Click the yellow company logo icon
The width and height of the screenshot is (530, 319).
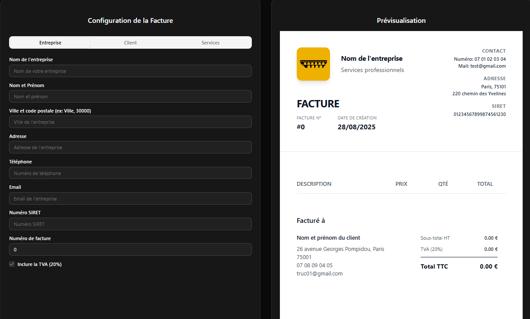[313, 64]
